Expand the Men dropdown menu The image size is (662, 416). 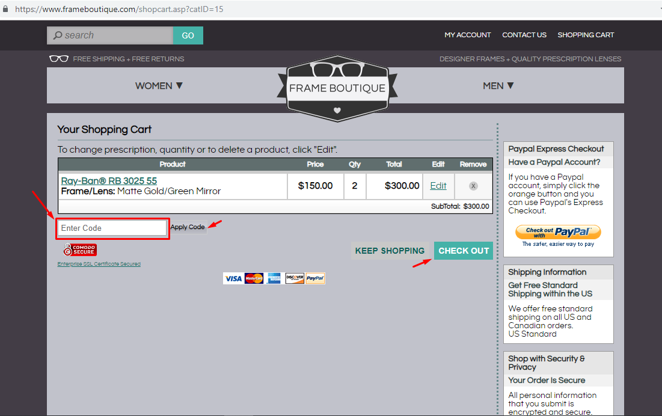[x=498, y=86]
